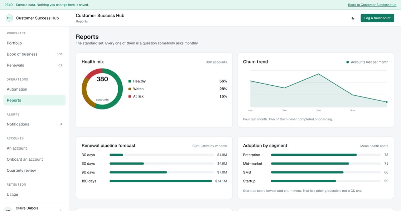Open Usage under Retention
Image resolution: width=401 pixels, height=211 pixels.
click(34, 195)
